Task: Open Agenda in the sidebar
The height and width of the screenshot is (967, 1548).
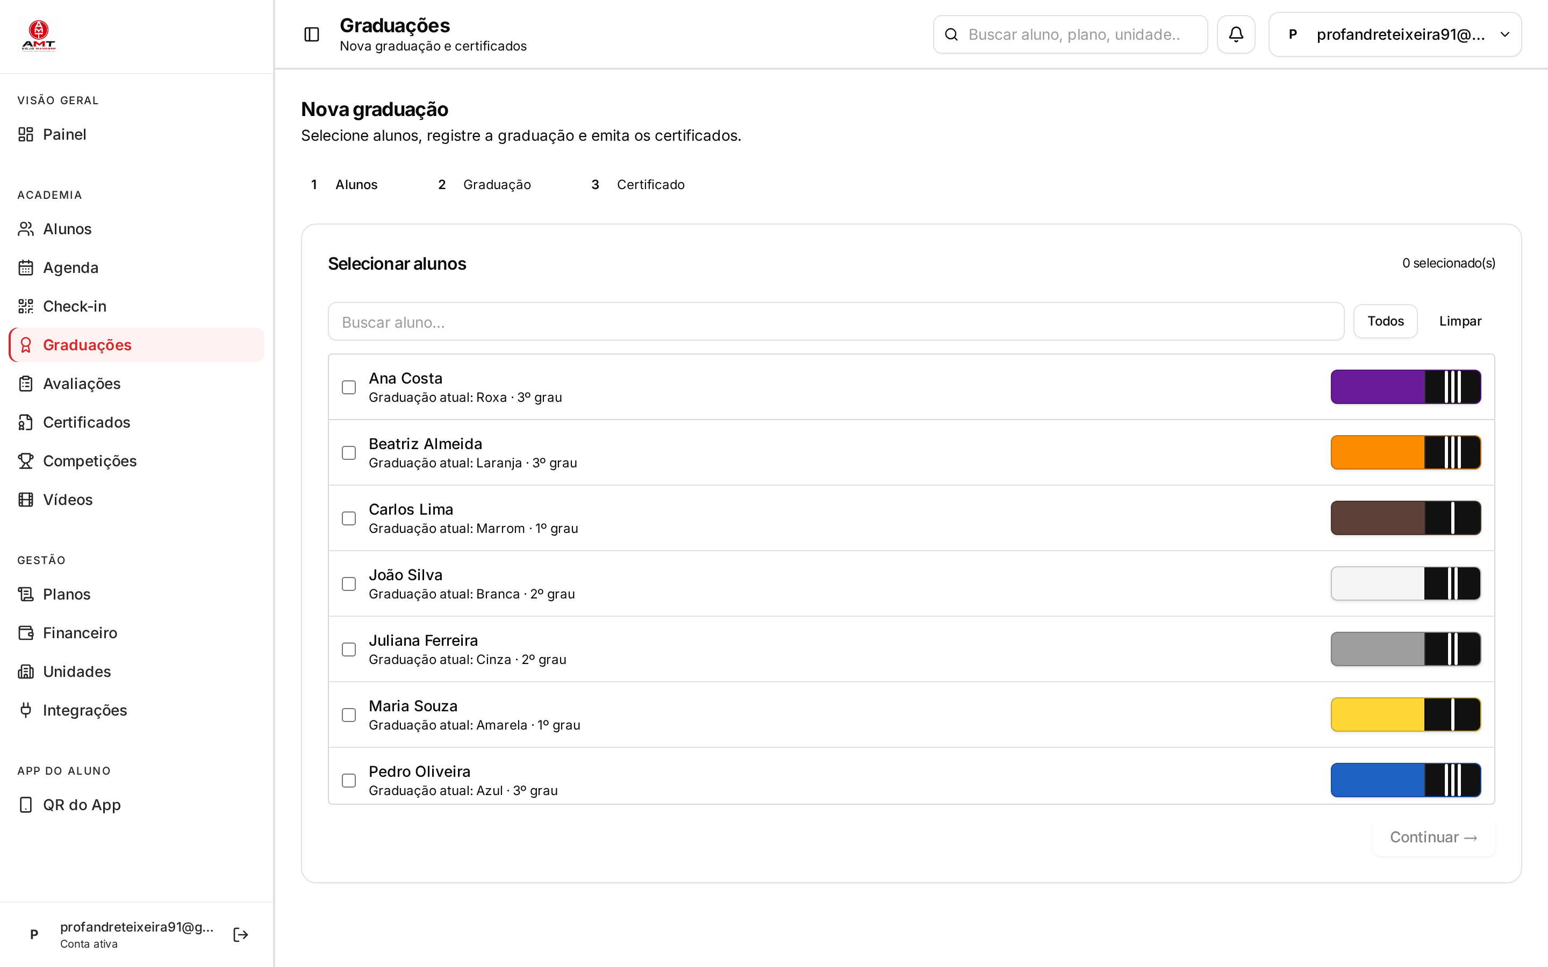Action: [136, 268]
